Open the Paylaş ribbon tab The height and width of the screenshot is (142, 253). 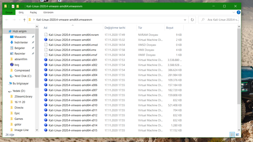[x=33, y=12]
